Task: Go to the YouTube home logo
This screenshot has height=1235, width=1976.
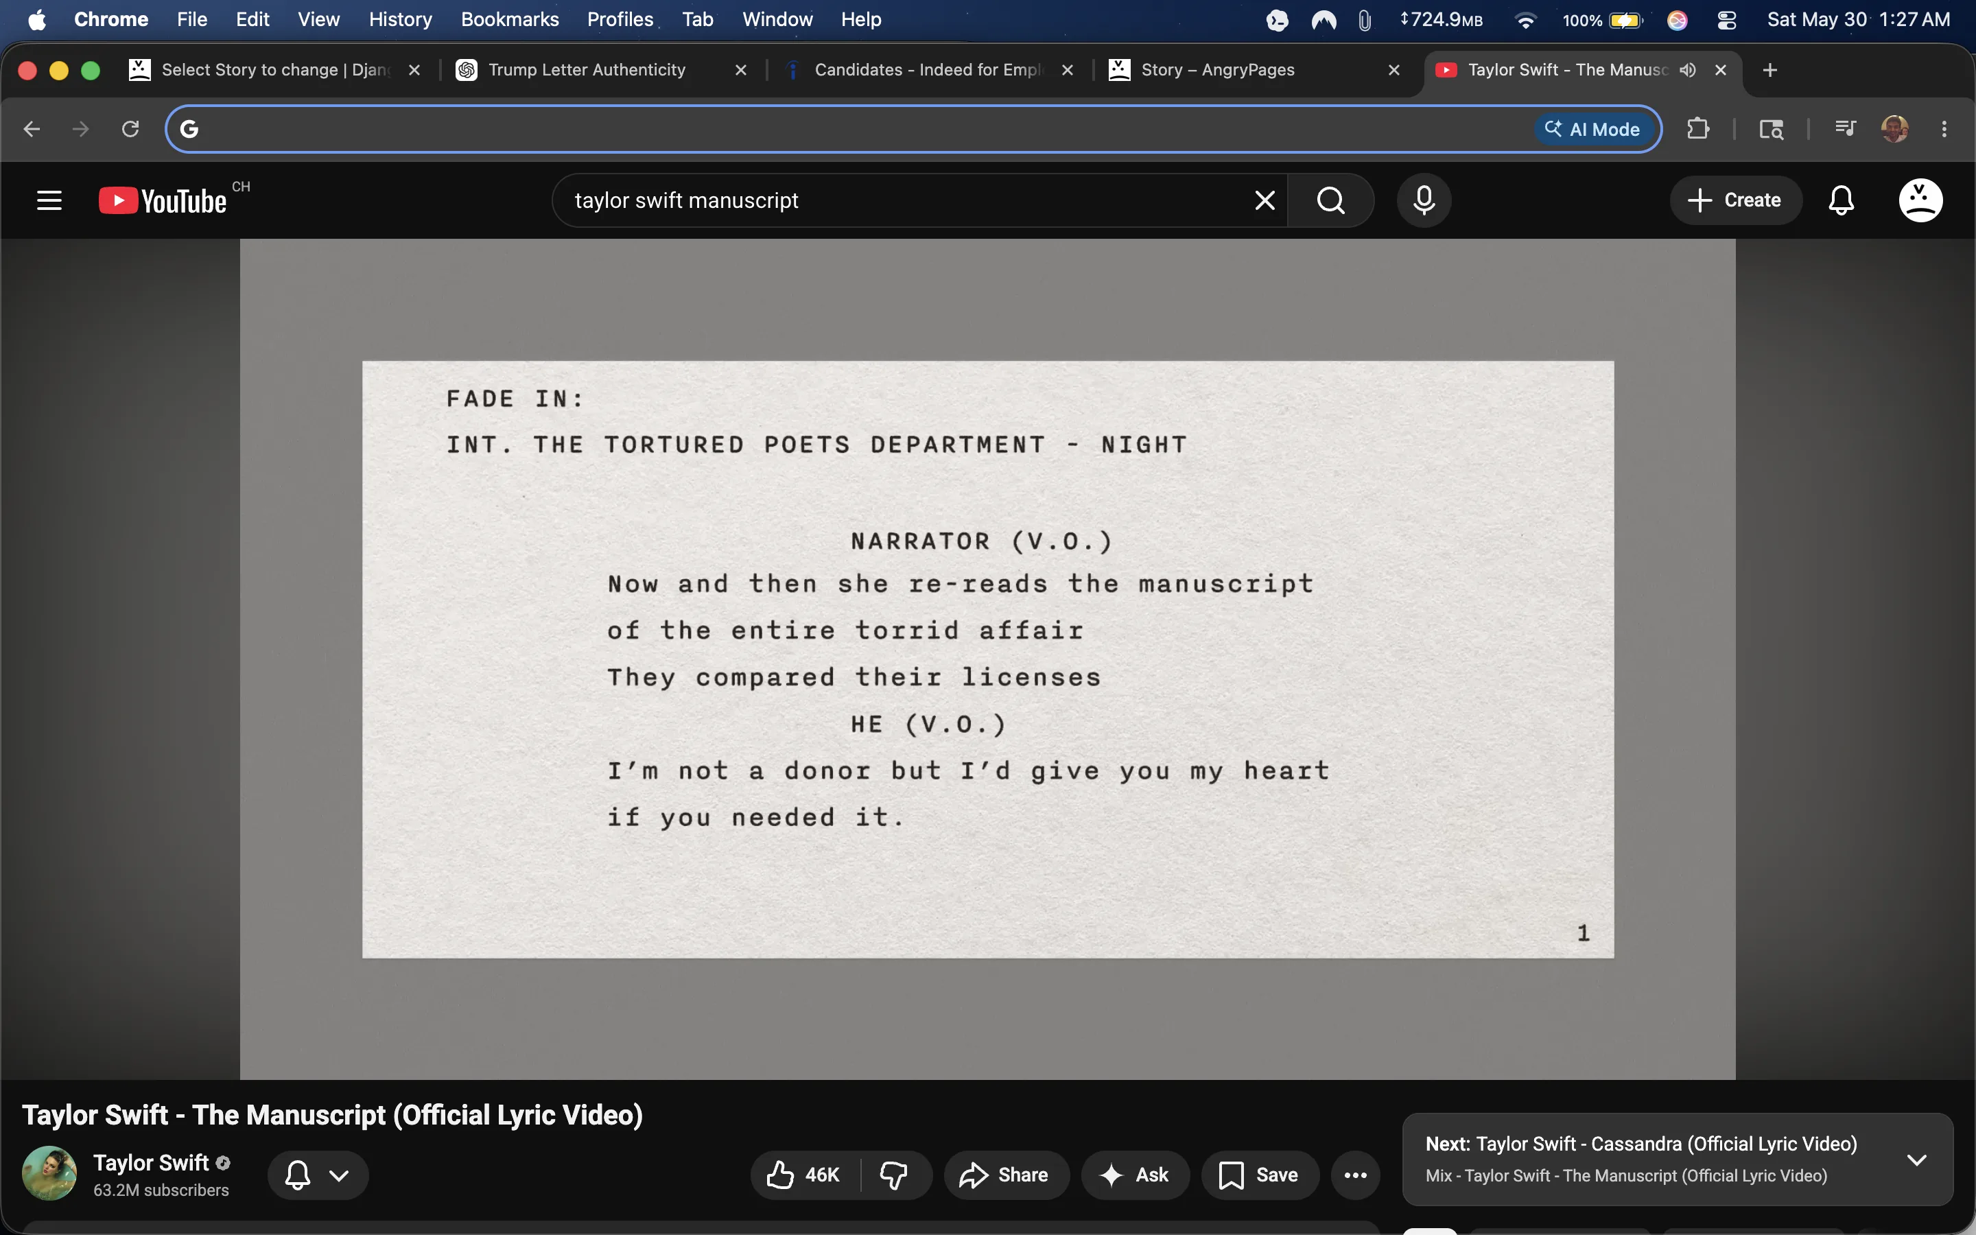Action: click(163, 201)
